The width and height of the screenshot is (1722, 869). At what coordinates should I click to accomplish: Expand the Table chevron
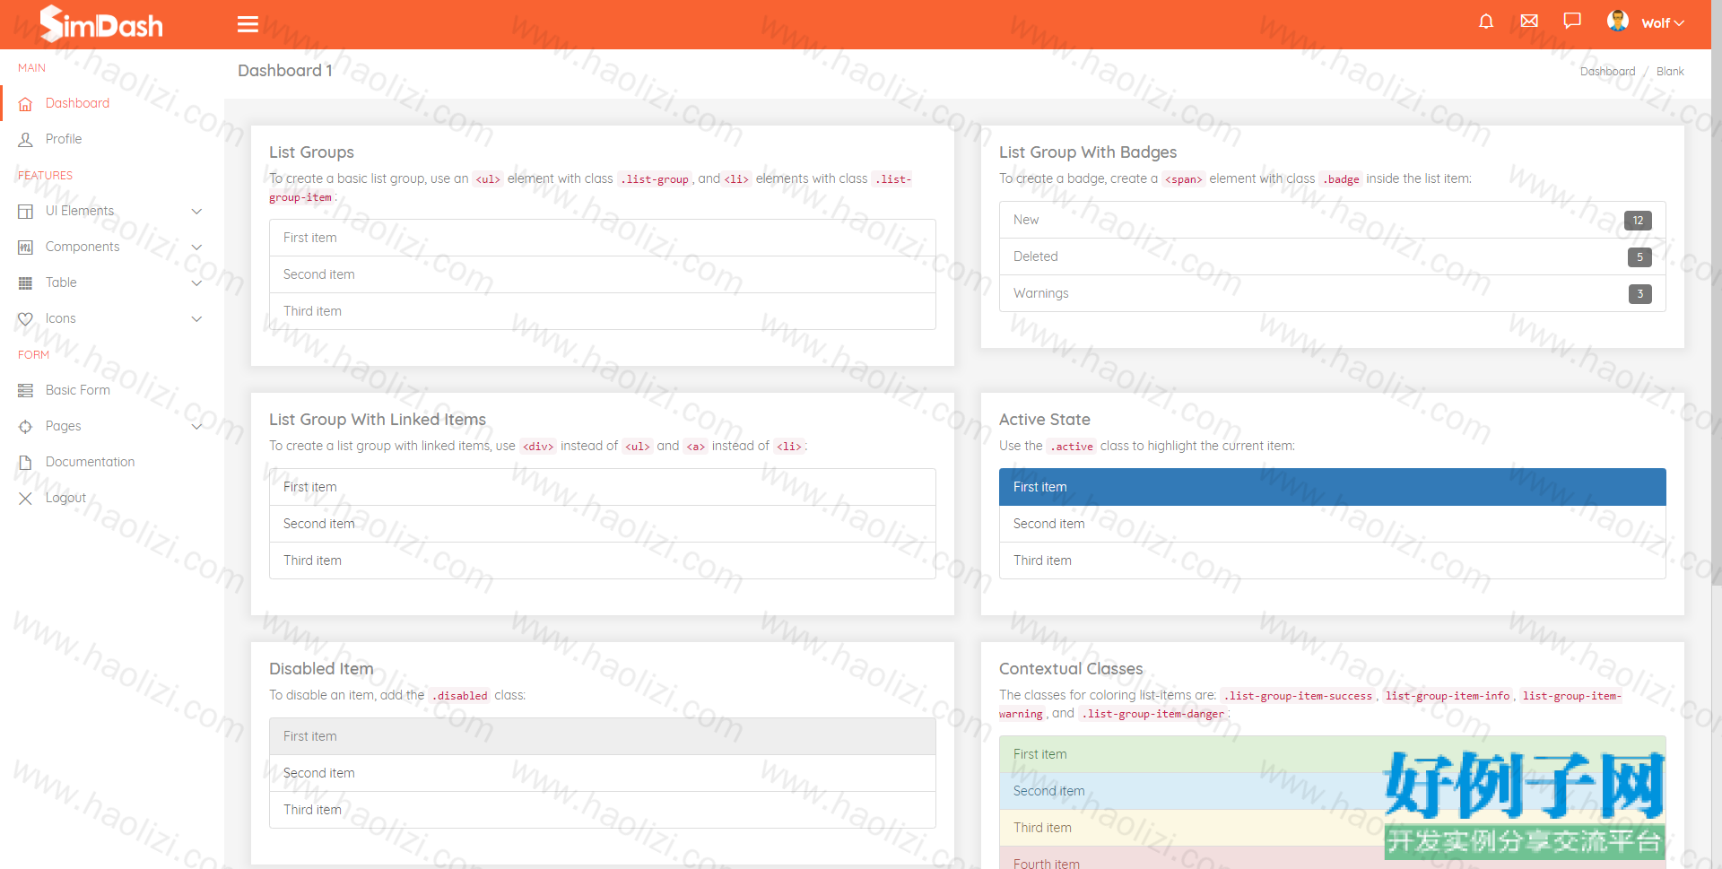[x=196, y=283]
